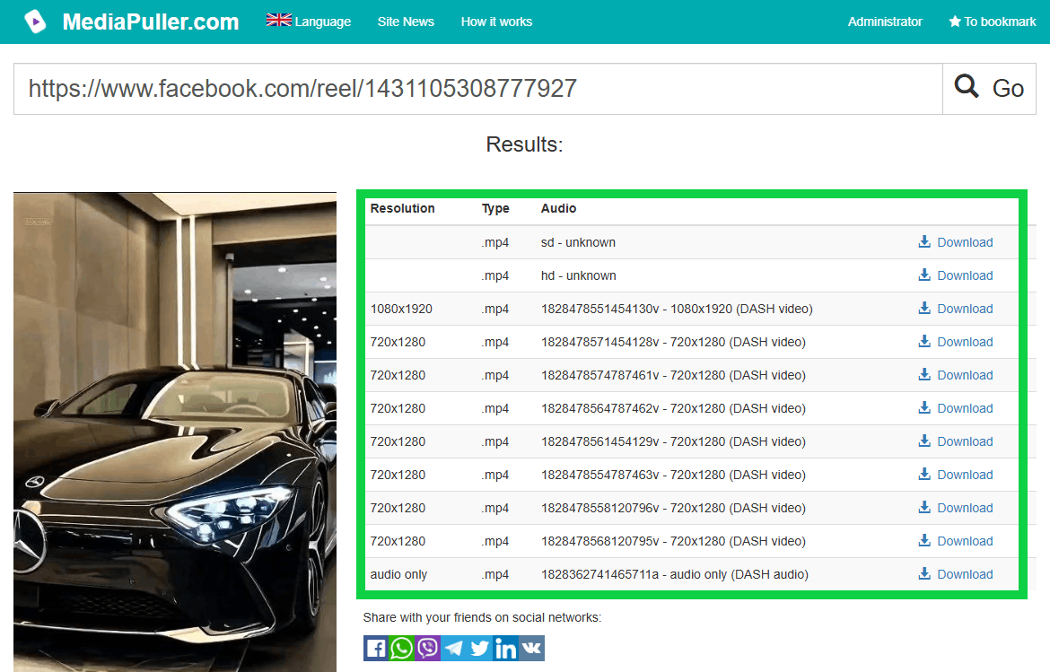Click the search magnifier Go button
Viewport: 1050px width, 672px height.
click(x=989, y=88)
